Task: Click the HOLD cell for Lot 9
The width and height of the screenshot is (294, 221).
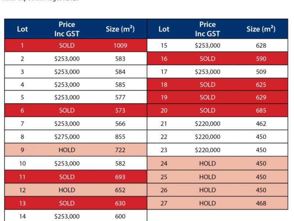Action: (x=67, y=150)
